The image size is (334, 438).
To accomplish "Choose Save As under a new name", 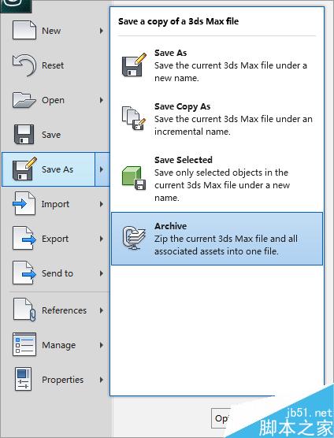I will (217, 65).
